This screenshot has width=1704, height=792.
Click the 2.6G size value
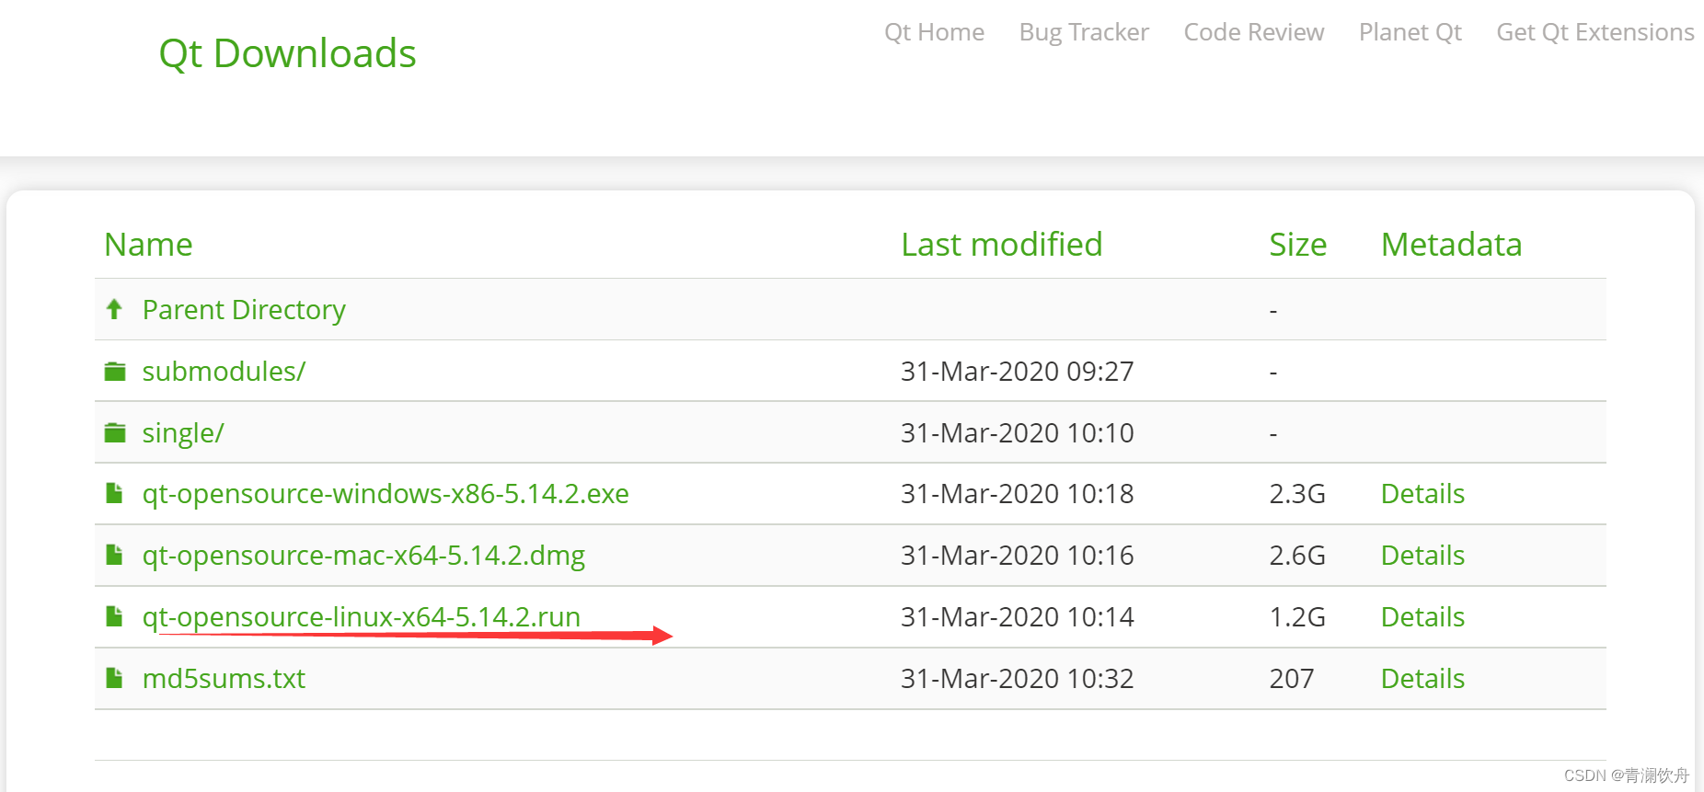tap(1297, 556)
